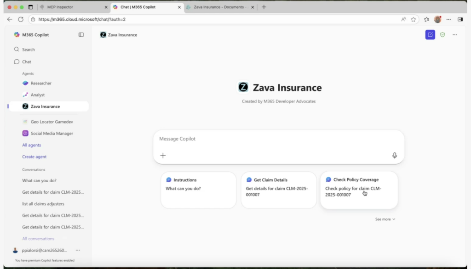
Task: Open browser profile avatar
Action: pyautogui.click(x=438, y=19)
